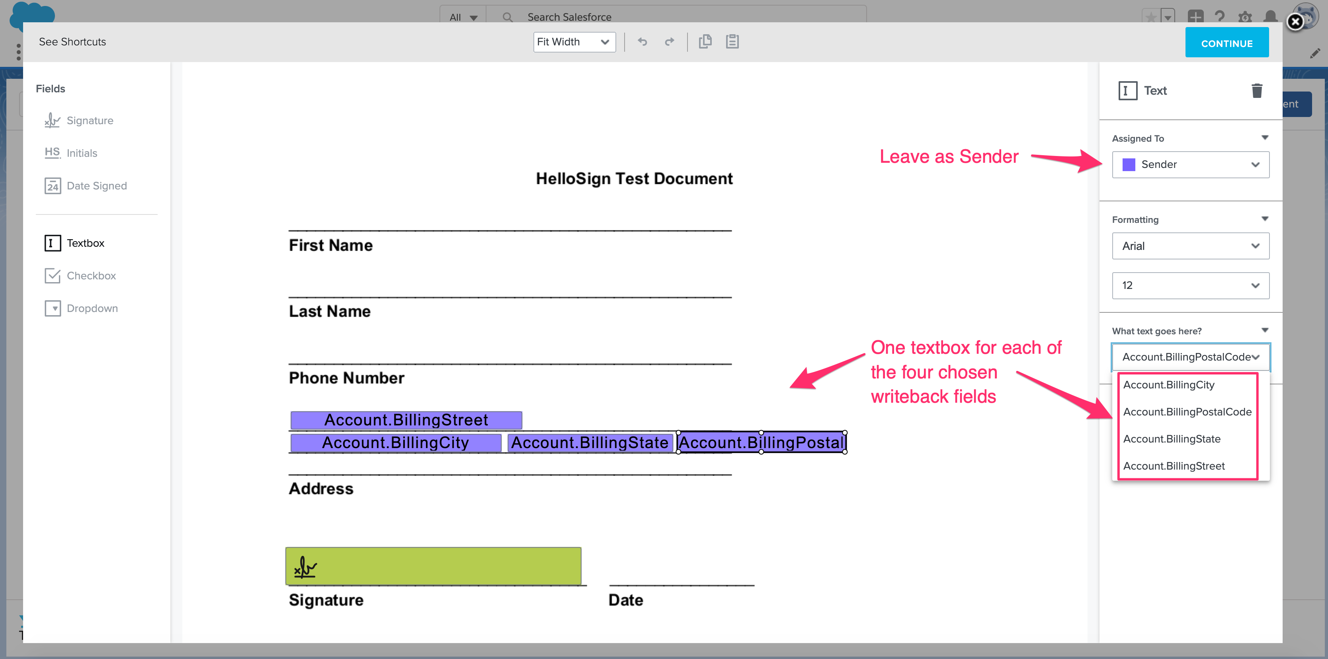This screenshot has width=1328, height=659.
Task: Click the Checkbox field icon in sidebar
Action: (53, 275)
